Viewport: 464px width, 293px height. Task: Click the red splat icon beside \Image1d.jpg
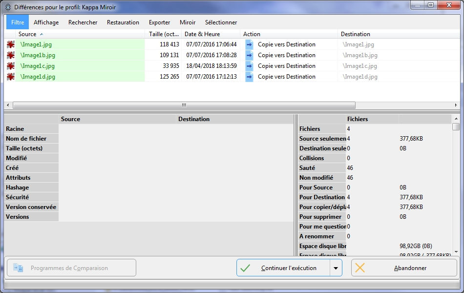11,77
